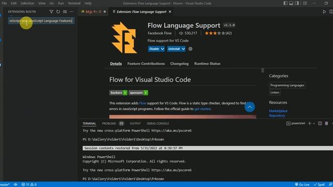The height and width of the screenshot is (187, 333).
Task: Open the Edit menu
Action: (x=14, y=3)
